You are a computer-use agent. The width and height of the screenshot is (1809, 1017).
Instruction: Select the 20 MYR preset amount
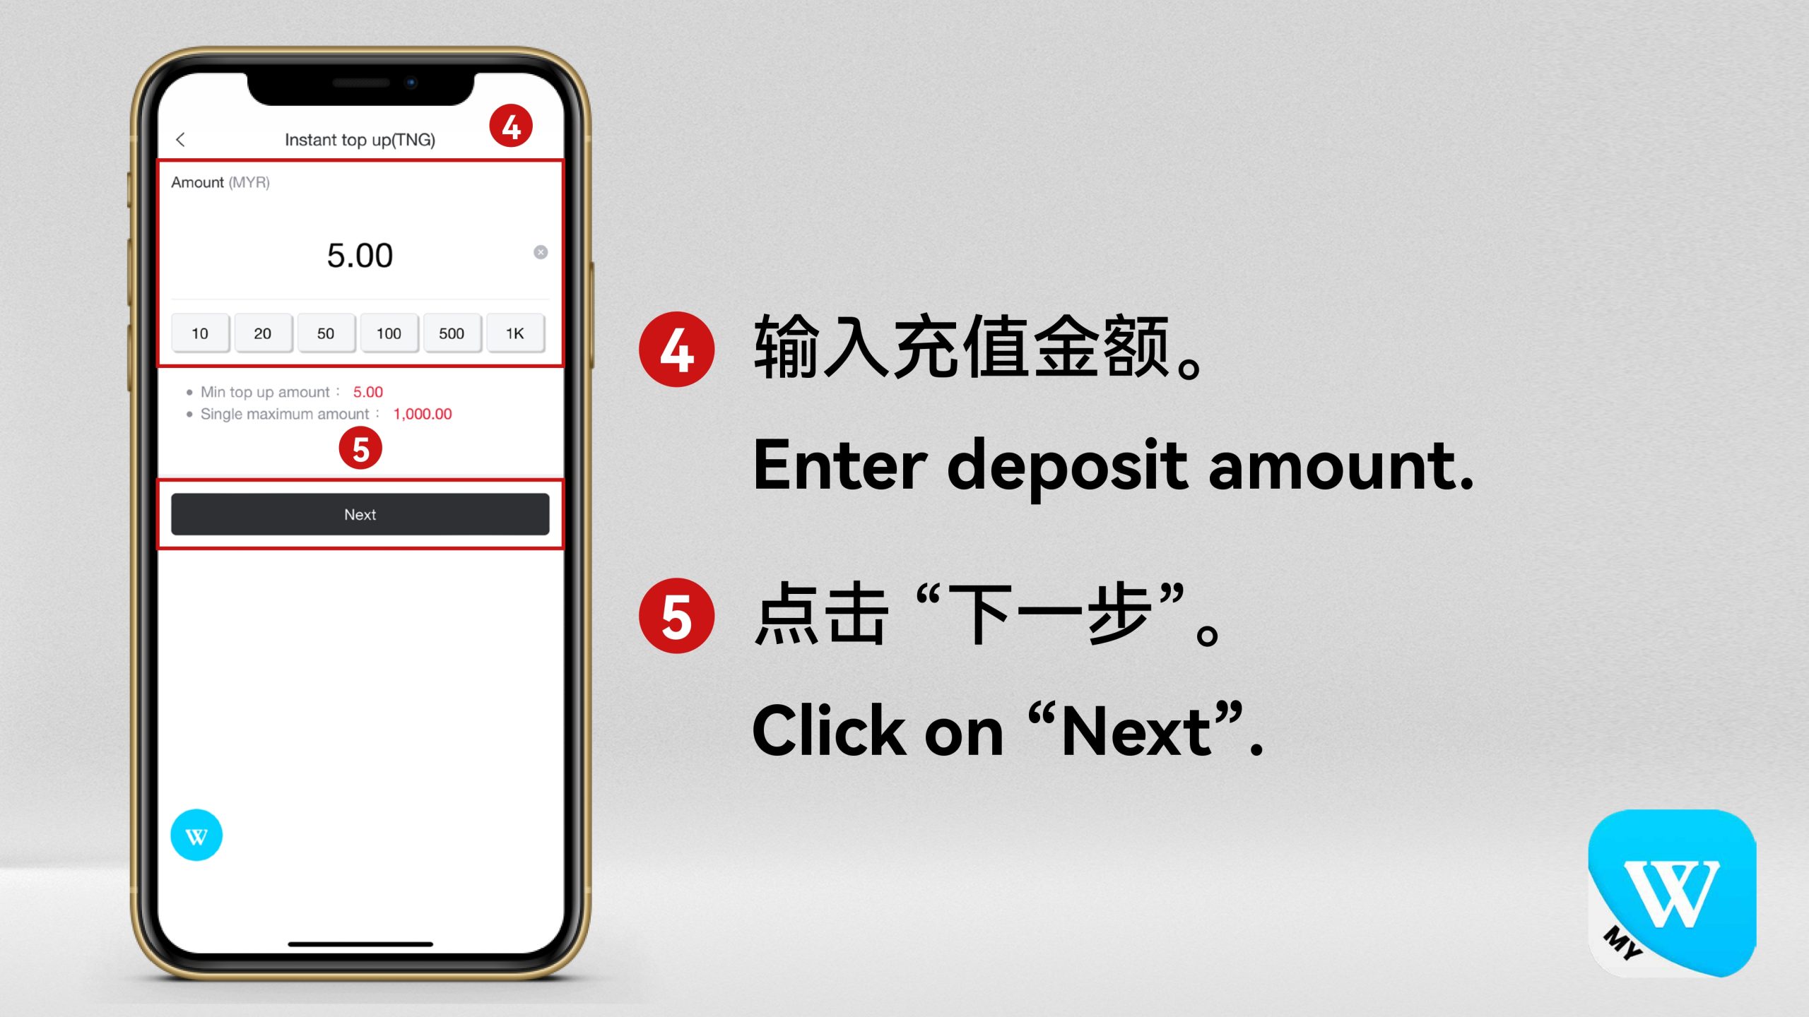261,333
